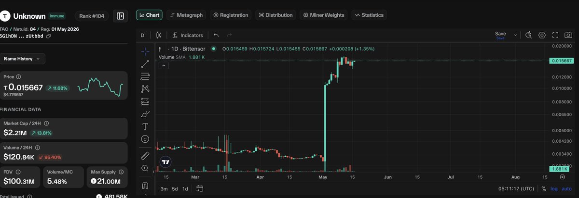
Task: Open chart settings hexagon icon
Action: point(542,35)
